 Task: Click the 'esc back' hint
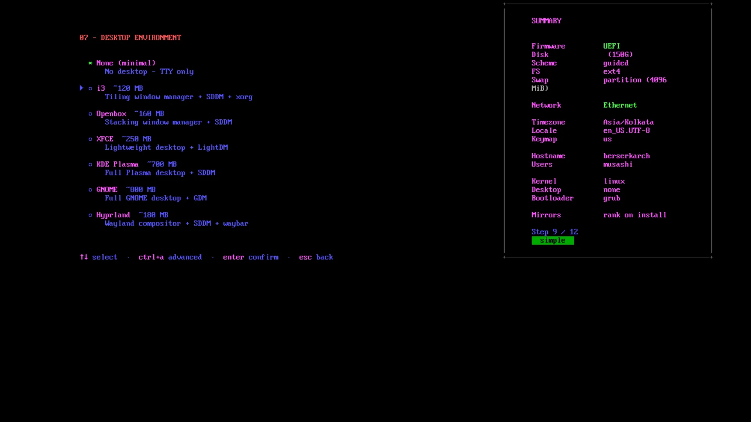point(316,257)
